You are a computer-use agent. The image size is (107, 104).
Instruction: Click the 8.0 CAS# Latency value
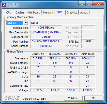(x=55, y=63)
